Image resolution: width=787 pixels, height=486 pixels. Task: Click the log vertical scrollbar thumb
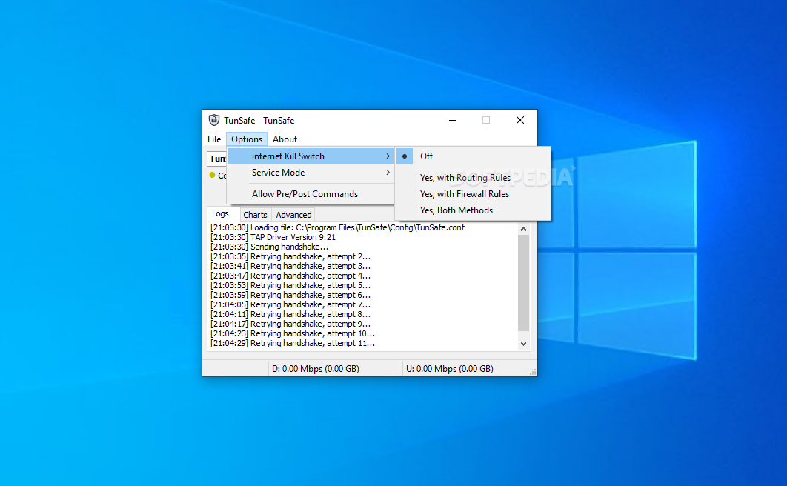(x=523, y=283)
